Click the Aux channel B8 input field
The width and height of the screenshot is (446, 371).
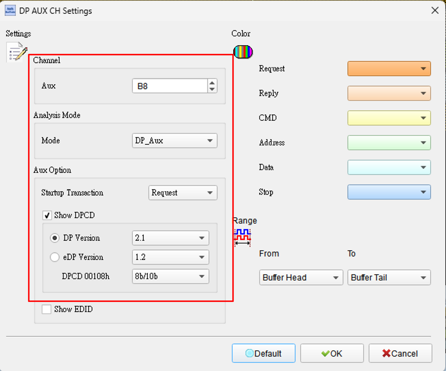click(x=170, y=86)
